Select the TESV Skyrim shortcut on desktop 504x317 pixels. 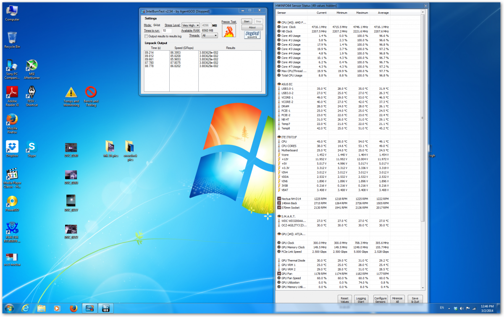pos(32,97)
